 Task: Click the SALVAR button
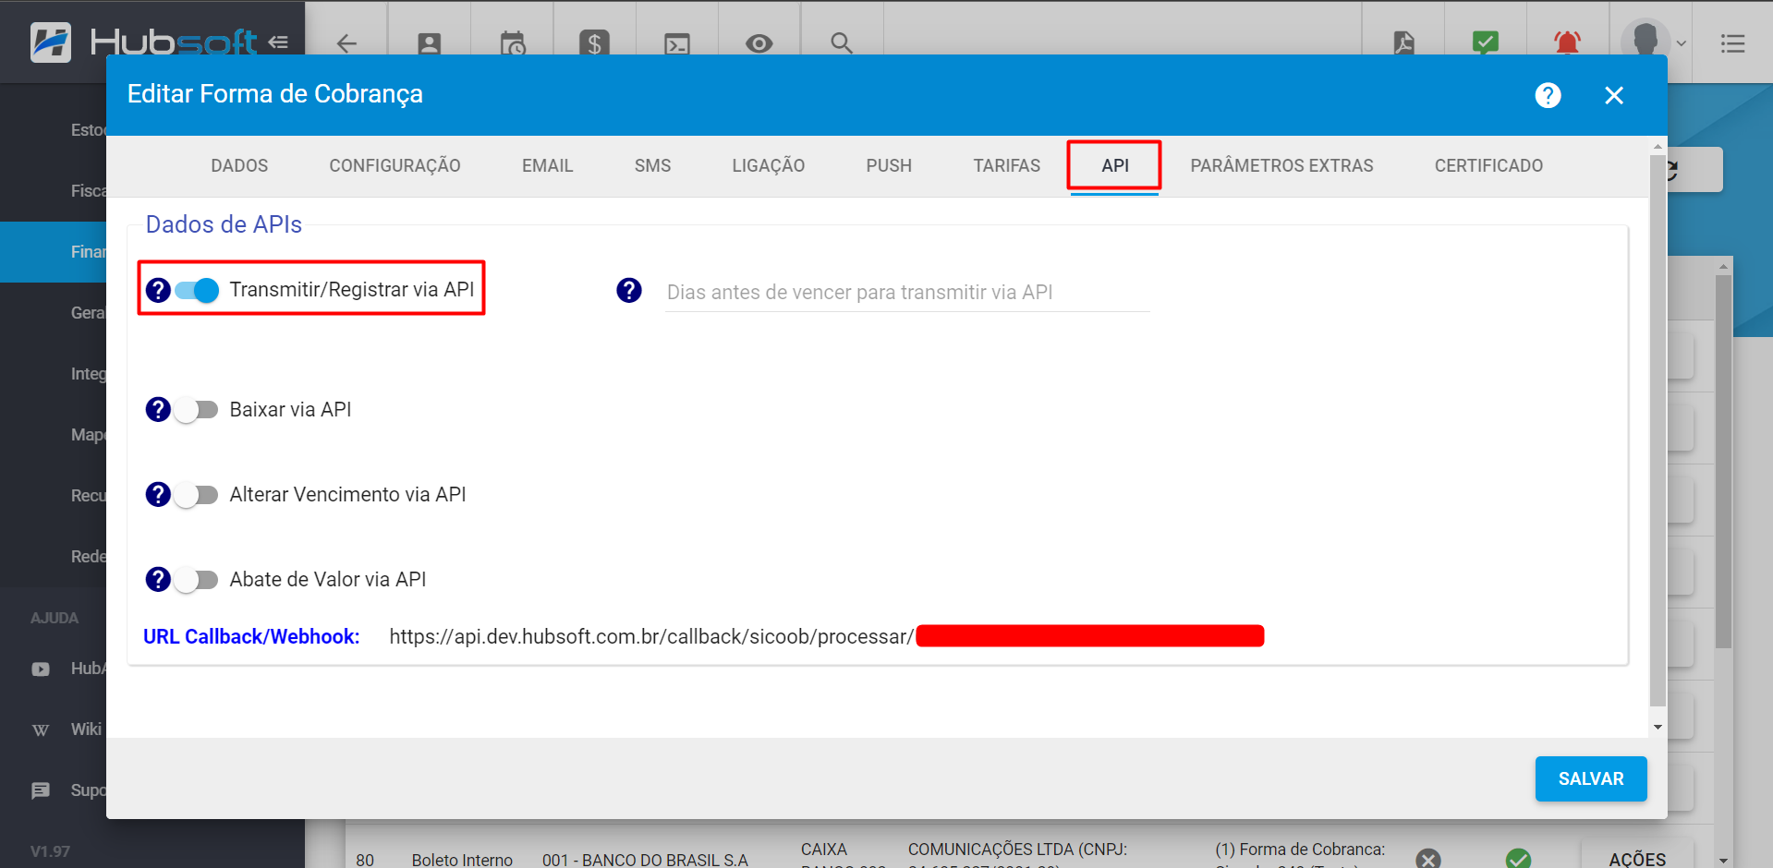coord(1590,778)
